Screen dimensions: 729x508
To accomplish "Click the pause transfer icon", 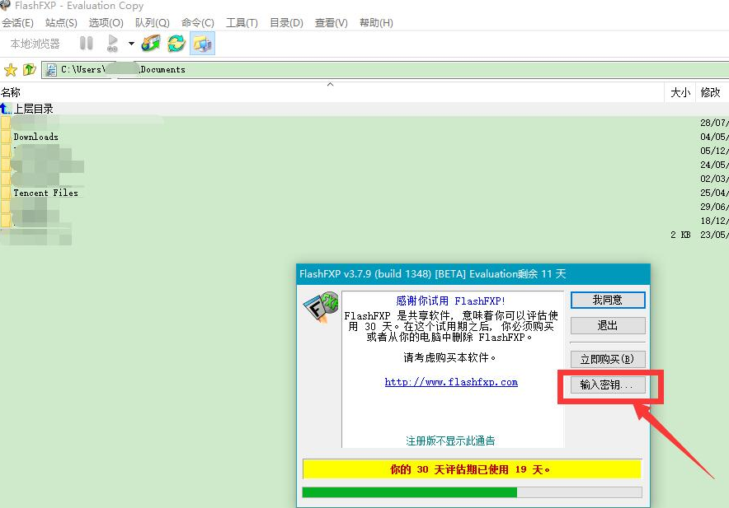I will [86, 44].
